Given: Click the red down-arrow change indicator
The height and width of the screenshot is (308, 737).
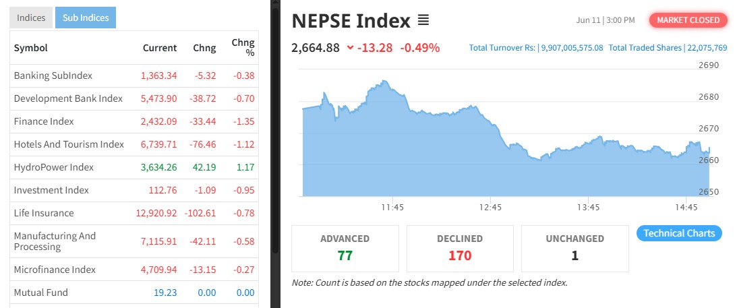Looking at the screenshot, I should point(350,48).
